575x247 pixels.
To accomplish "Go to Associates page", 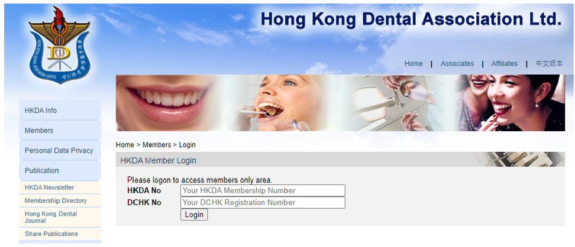I will (457, 63).
